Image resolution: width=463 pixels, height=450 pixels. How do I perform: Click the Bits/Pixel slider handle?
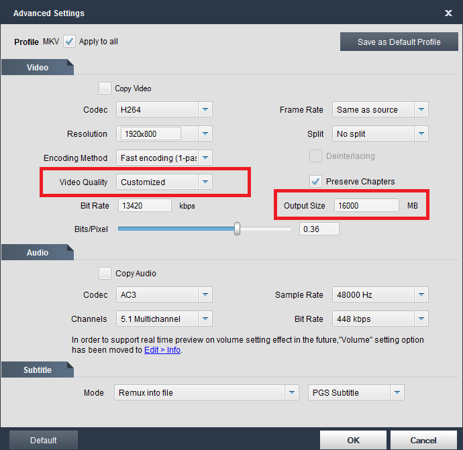[x=237, y=229]
